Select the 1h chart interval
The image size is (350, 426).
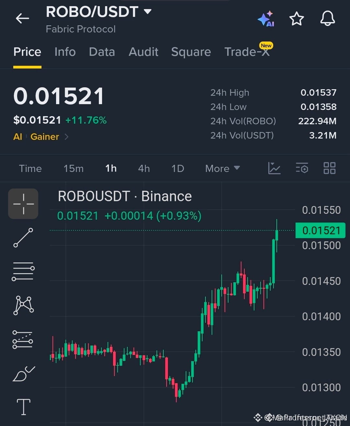pyautogui.click(x=111, y=168)
